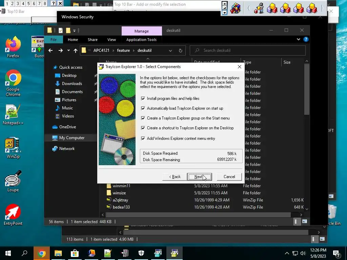Close the Select Components dialog
Image resolution: width=347 pixels, height=260 pixels.
(240, 67)
